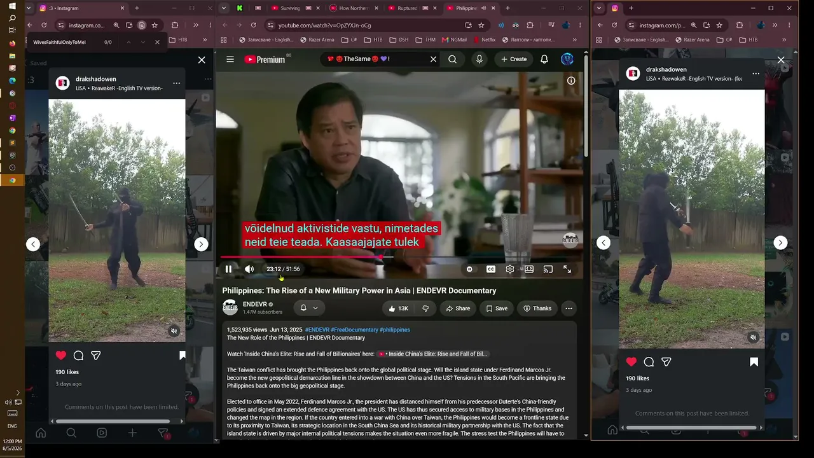
Task: Go to previous post in right Instagram
Action: [604, 242]
